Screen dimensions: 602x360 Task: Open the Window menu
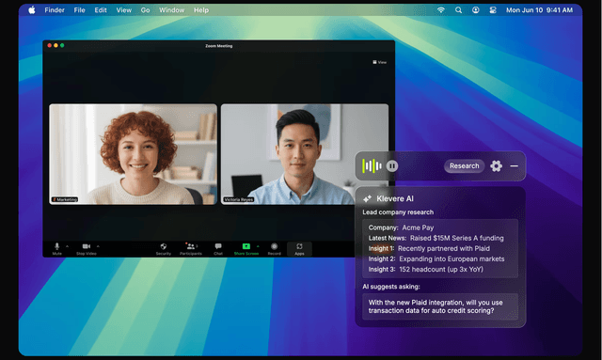[171, 10]
